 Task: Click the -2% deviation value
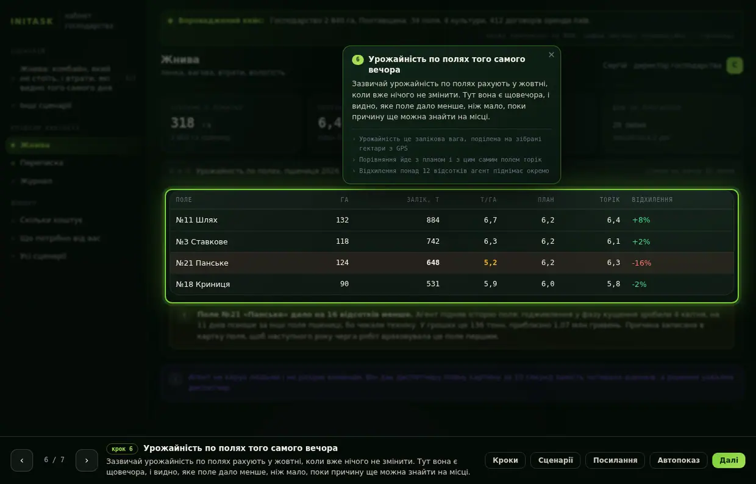[x=639, y=284]
